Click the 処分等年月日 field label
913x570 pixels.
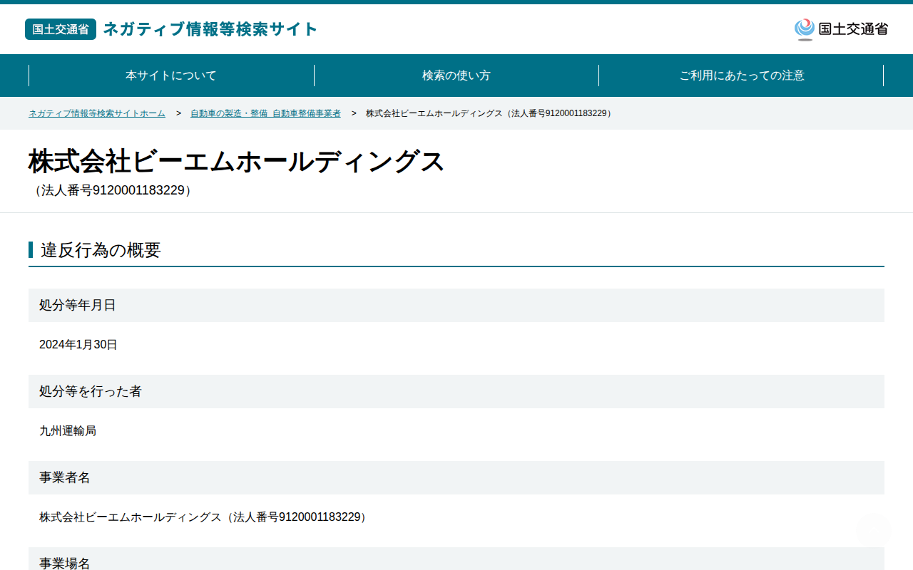78,305
